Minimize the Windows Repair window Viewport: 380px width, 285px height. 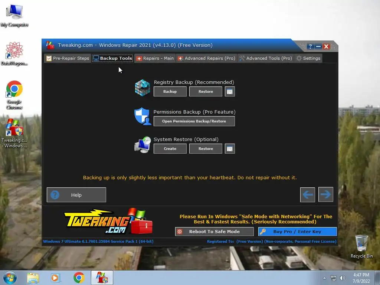(318, 46)
